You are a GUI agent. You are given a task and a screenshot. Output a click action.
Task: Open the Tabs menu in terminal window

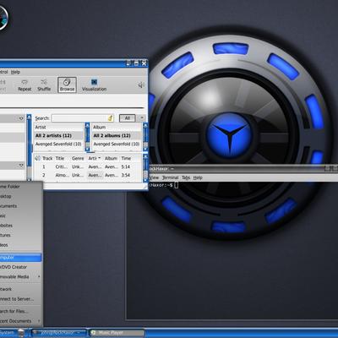tap(186, 177)
